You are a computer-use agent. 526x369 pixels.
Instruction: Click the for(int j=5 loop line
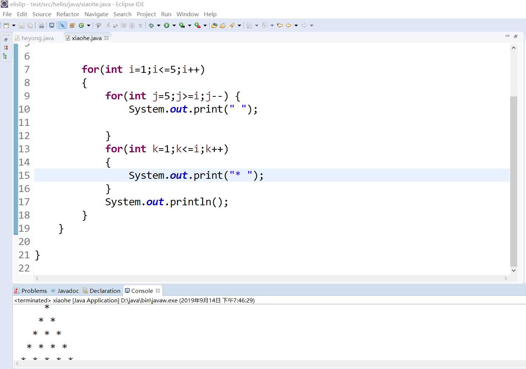(173, 96)
